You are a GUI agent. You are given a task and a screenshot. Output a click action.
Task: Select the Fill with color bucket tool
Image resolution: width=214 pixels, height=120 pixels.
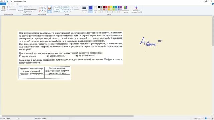42,8
